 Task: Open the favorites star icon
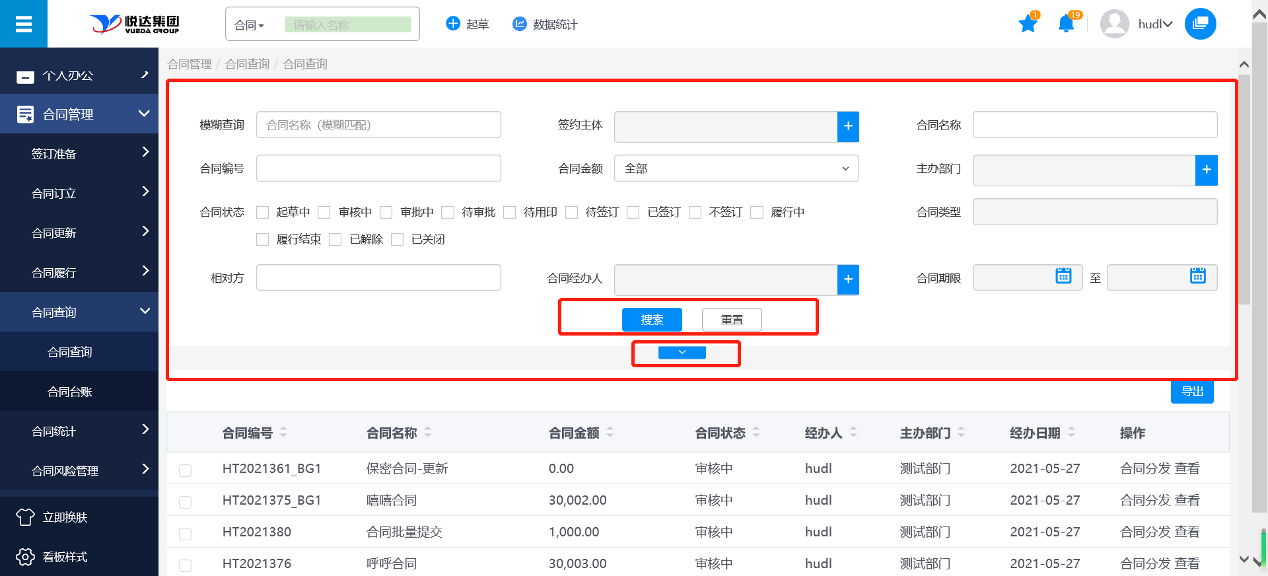(1028, 24)
